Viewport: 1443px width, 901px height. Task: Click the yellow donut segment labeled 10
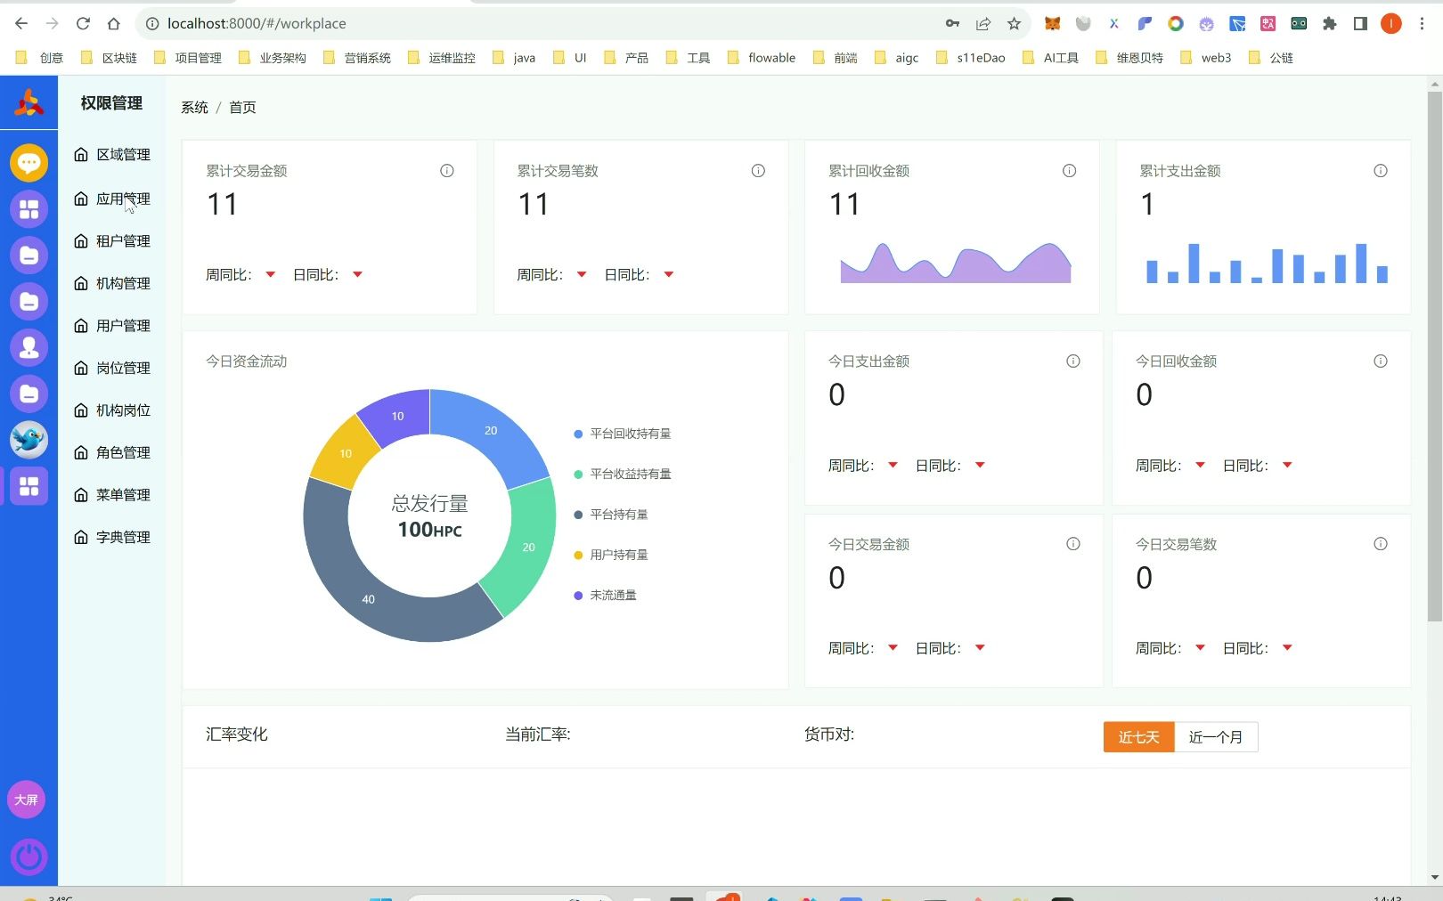(346, 454)
